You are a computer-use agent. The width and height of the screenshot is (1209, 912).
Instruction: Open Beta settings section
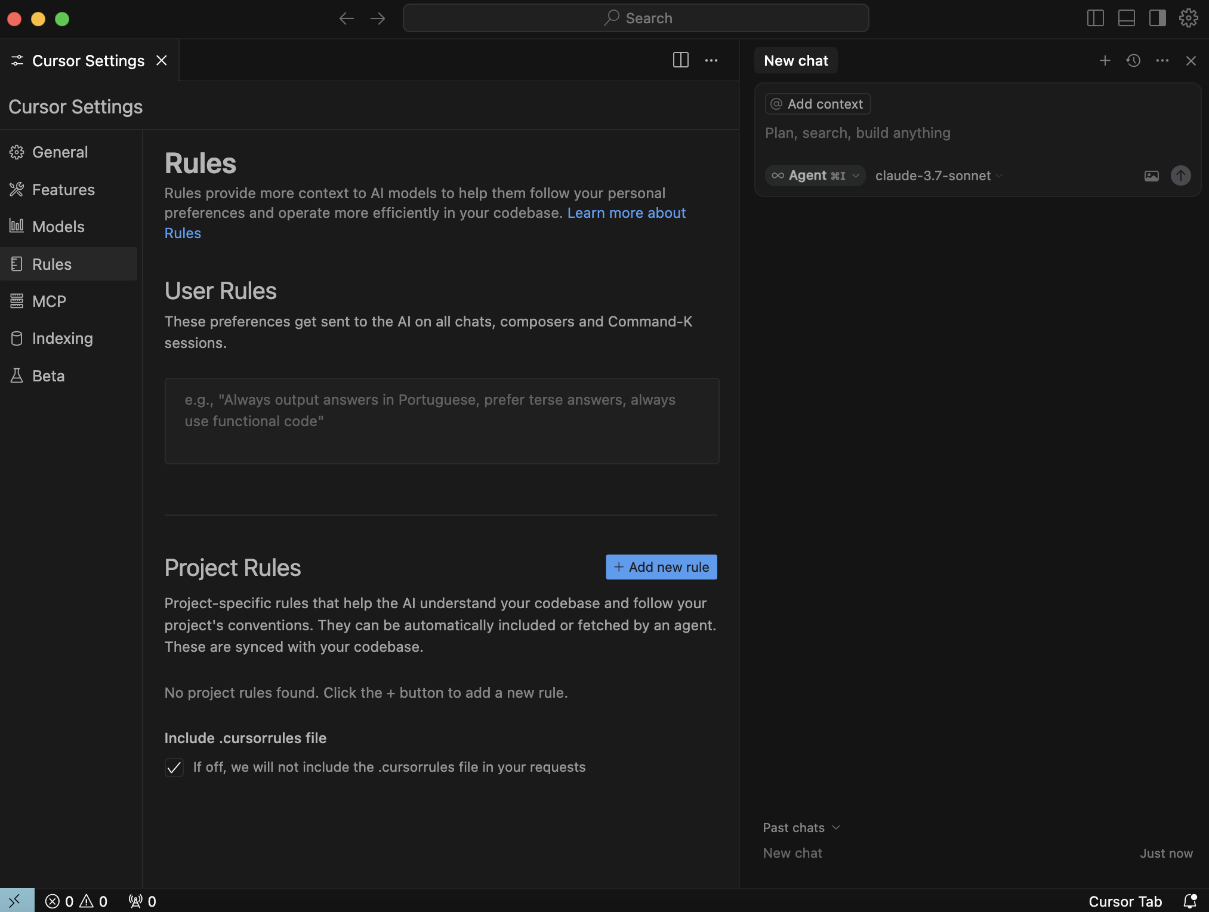click(69, 376)
